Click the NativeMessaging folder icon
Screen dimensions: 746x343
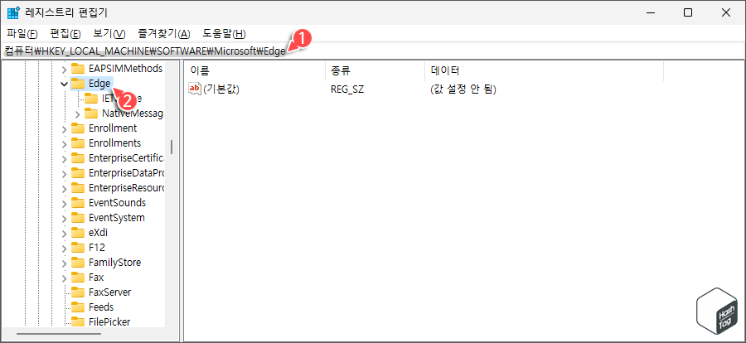[91, 114]
